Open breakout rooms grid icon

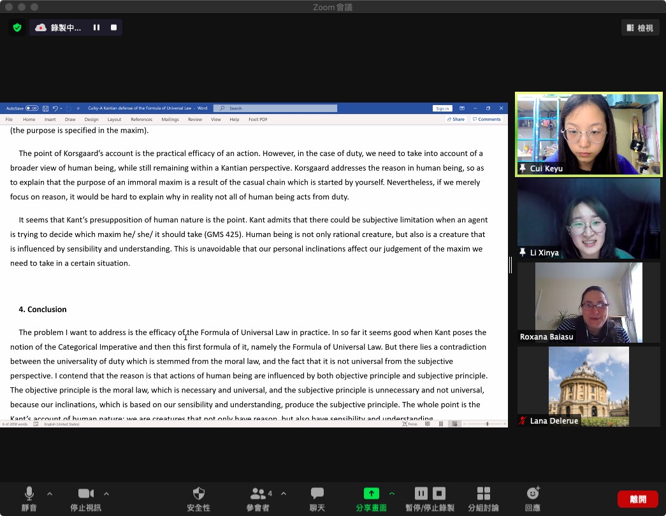(483, 494)
